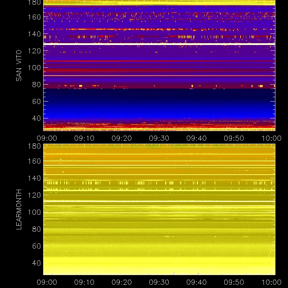Viewport: 288px width, 288px height.
Task: Click the 09:00 time label under San Vito plot
Action: point(47,138)
